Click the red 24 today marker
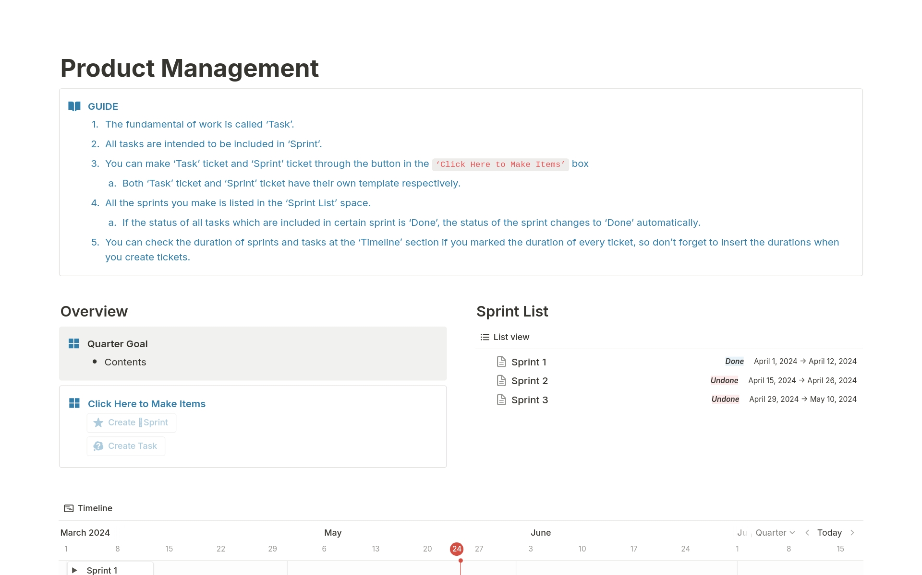922x575 pixels. [457, 549]
